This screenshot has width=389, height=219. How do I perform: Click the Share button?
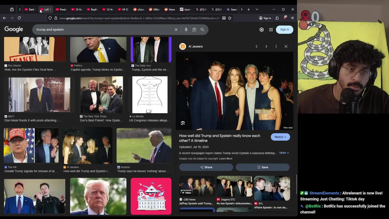(206, 167)
